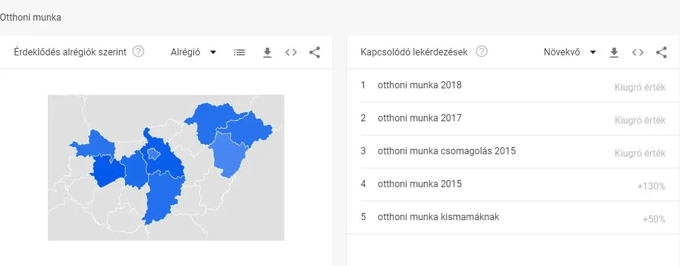Click otthoni munka csomagolás 2015 query
Viewport: 680px width, 266px height.
(446, 151)
